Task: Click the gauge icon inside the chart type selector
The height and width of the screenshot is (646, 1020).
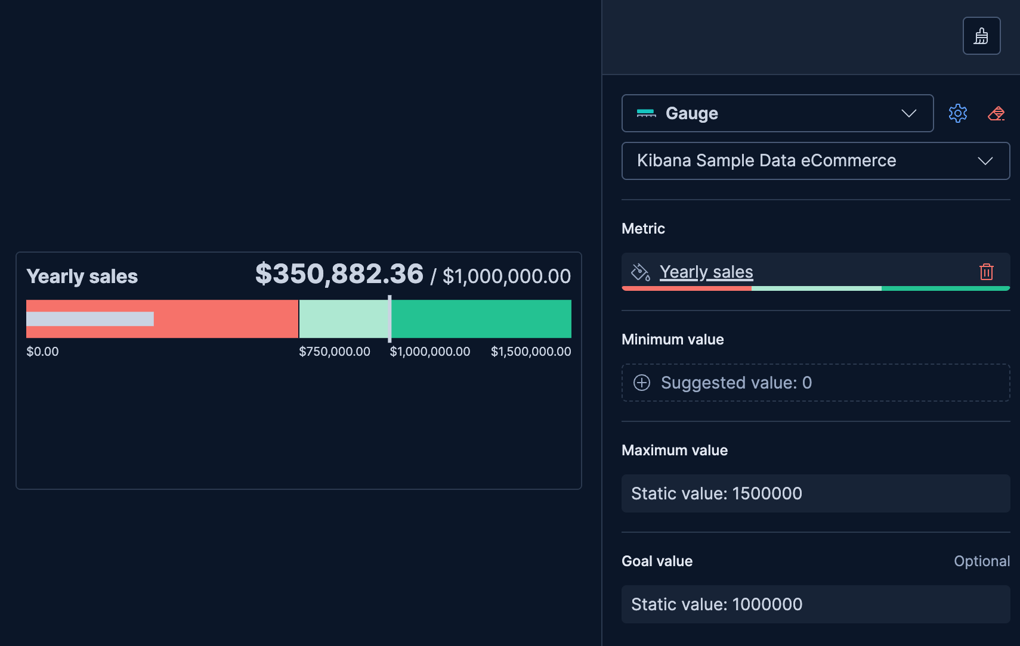Action: (647, 113)
